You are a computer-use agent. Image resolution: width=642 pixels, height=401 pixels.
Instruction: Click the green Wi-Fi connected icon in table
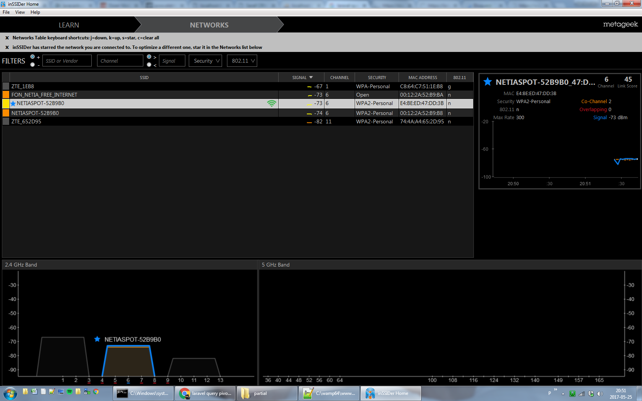coord(271,103)
